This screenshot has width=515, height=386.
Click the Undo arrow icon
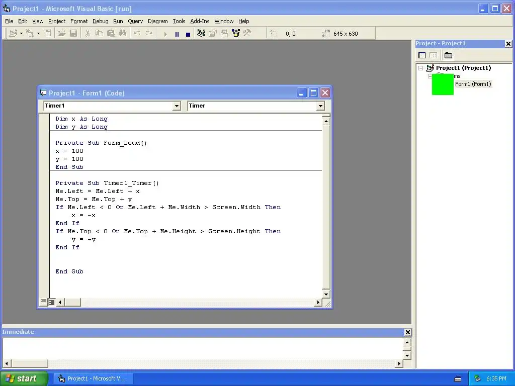(137, 34)
